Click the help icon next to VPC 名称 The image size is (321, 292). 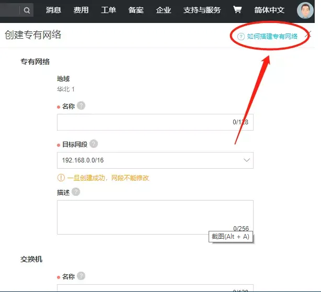pyautogui.click(x=81, y=106)
